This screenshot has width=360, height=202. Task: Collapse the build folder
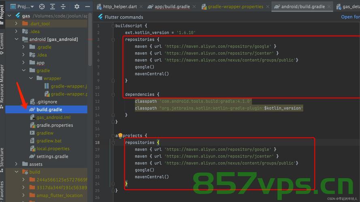pos(16,172)
